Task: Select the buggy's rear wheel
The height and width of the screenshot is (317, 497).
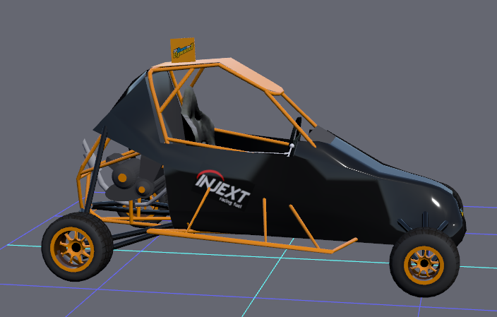Action: pyautogui.click(x=77, y=247)
